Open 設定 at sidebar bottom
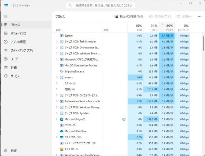This screenshot has height=156, width=205. pyautogui.click(x=26, y=151)
